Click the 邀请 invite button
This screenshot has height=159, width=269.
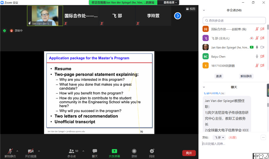[219, 76]
